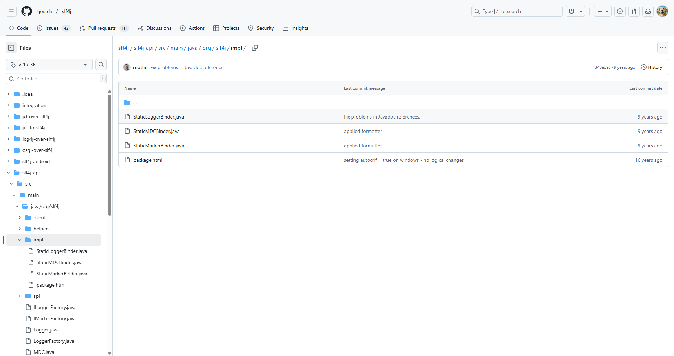This screenshot has width=674, height=356.
Task: Open the user avatar menu
Action: (x=662, y=11)
